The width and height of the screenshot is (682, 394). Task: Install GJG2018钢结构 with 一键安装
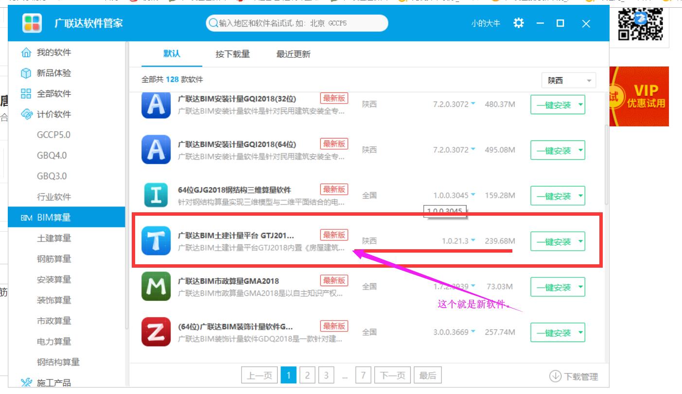click(553, 196)
